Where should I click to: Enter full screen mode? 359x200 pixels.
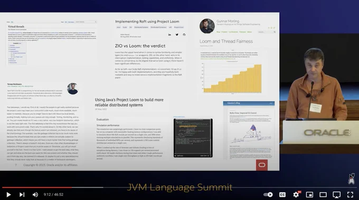point(350,195)
